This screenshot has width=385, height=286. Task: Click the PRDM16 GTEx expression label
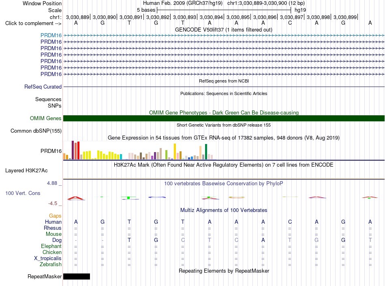[x=51, y=151]
